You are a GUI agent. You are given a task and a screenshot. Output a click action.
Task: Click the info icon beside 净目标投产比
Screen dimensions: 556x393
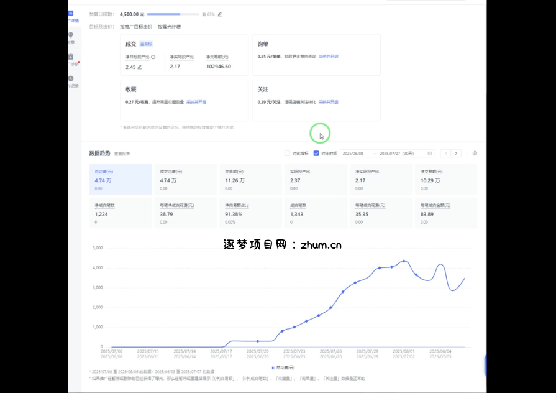(x=153, y=57)
